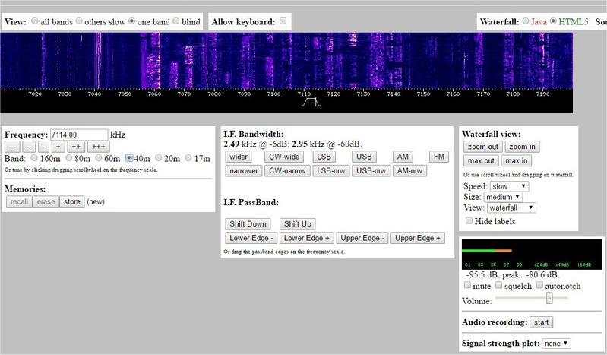Open the waterfall Size dropdown

(503, 197)
